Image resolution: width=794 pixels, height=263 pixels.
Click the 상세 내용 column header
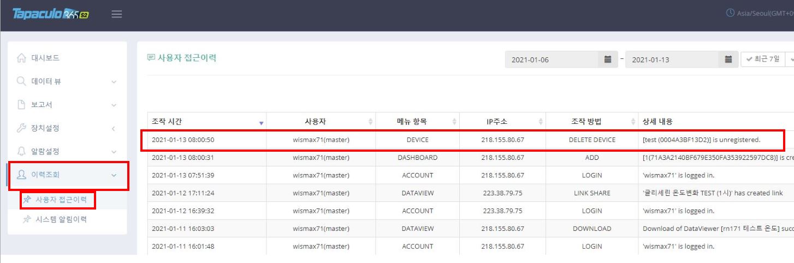[x=716, y=122]
